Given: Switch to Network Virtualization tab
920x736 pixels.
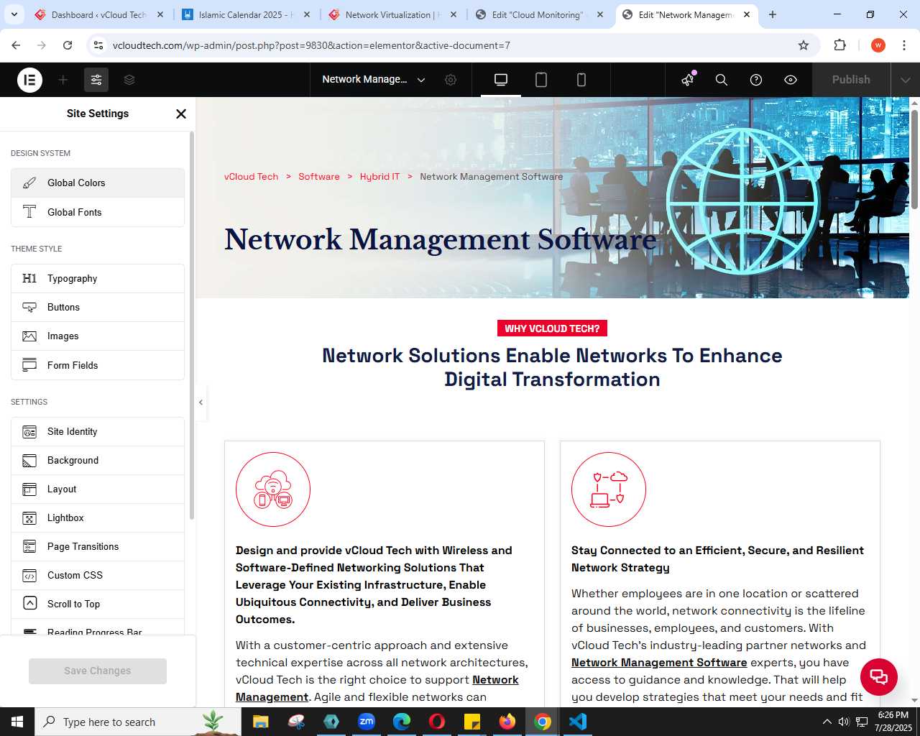Looking at the screenshot, I should 392,14.
